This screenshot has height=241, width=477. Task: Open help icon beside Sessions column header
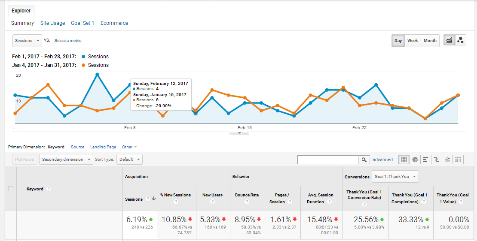147,199
